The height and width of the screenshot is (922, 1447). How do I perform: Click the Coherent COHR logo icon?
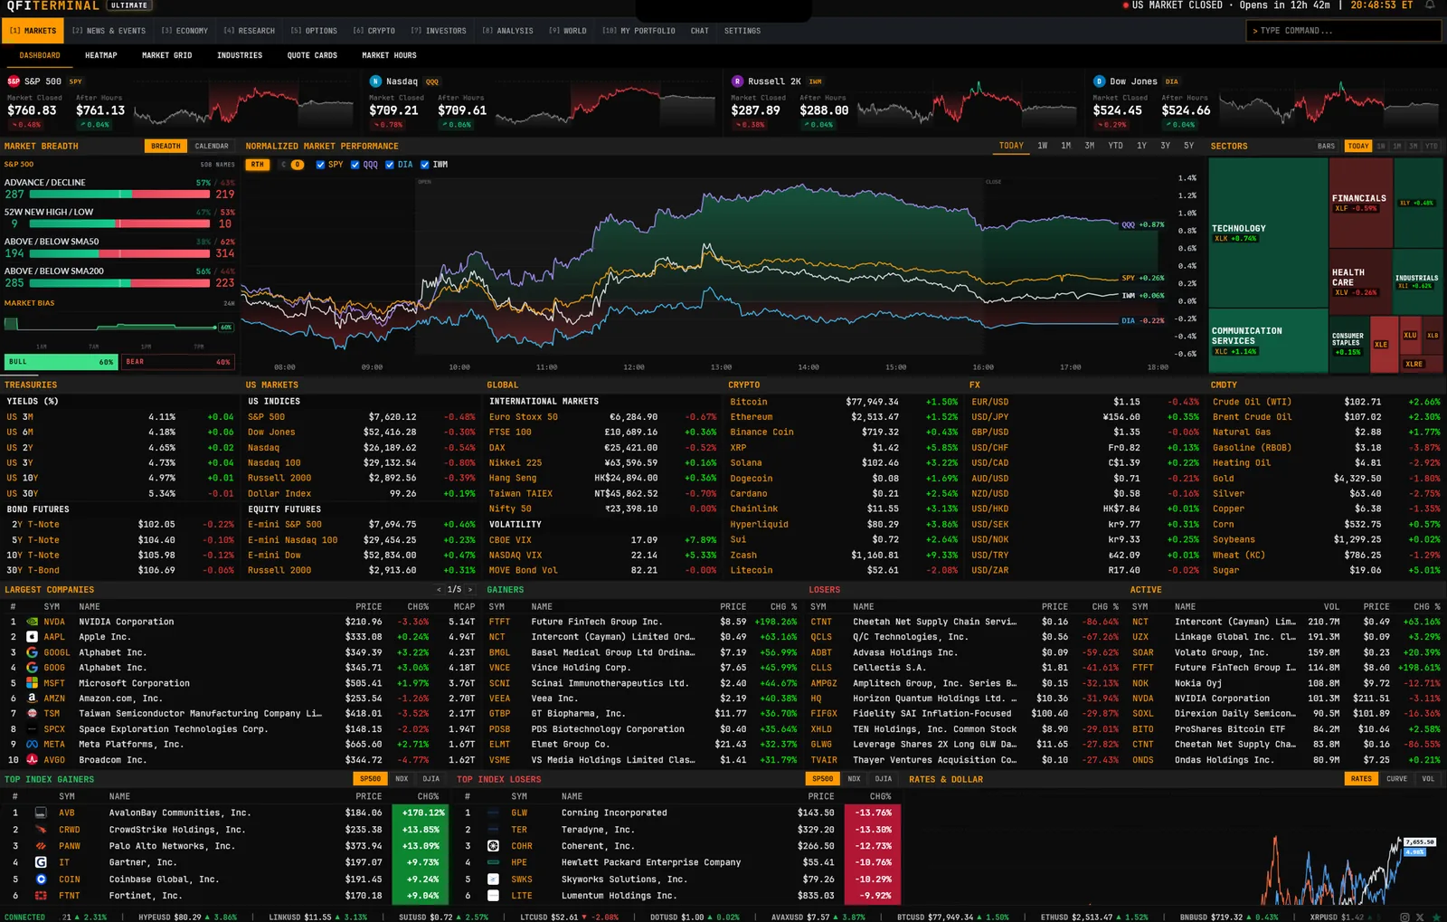[493, 846]
